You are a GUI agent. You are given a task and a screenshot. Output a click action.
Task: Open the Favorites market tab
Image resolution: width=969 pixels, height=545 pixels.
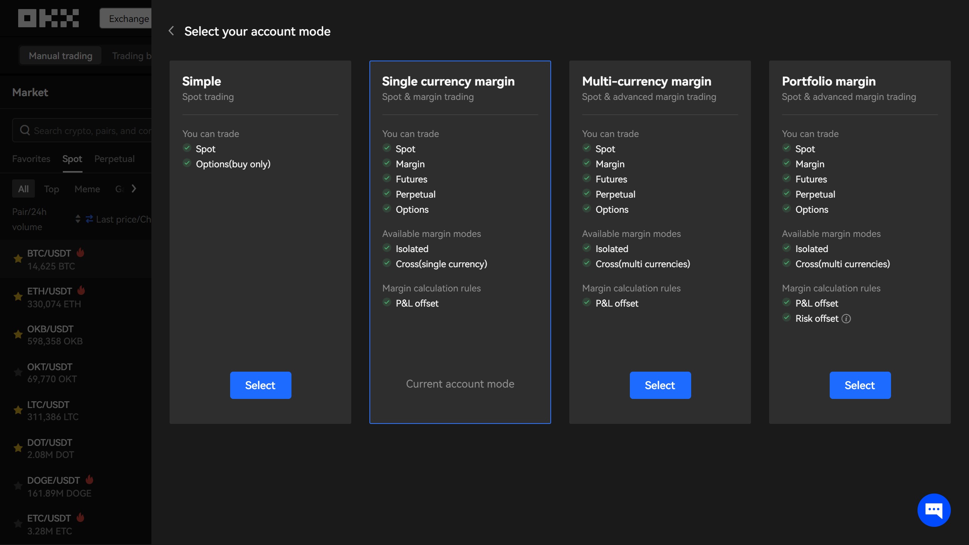pos(31,159)
